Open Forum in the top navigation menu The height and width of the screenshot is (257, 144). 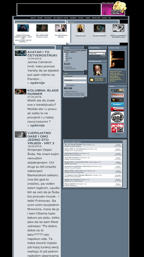click(88, 18)
